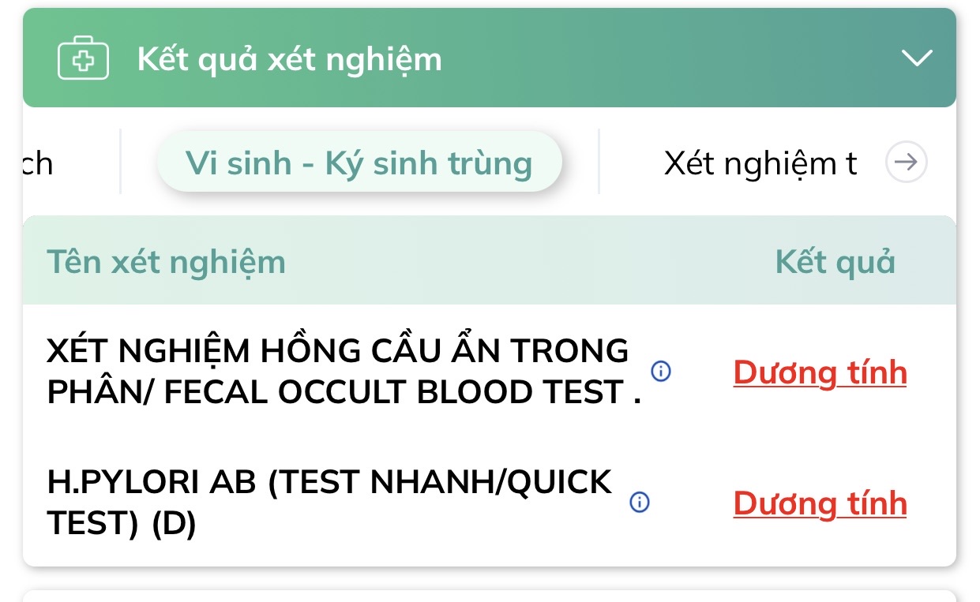
Task: Click the (D) text in H.PYLORI row
Action: [x=173, y=523]
